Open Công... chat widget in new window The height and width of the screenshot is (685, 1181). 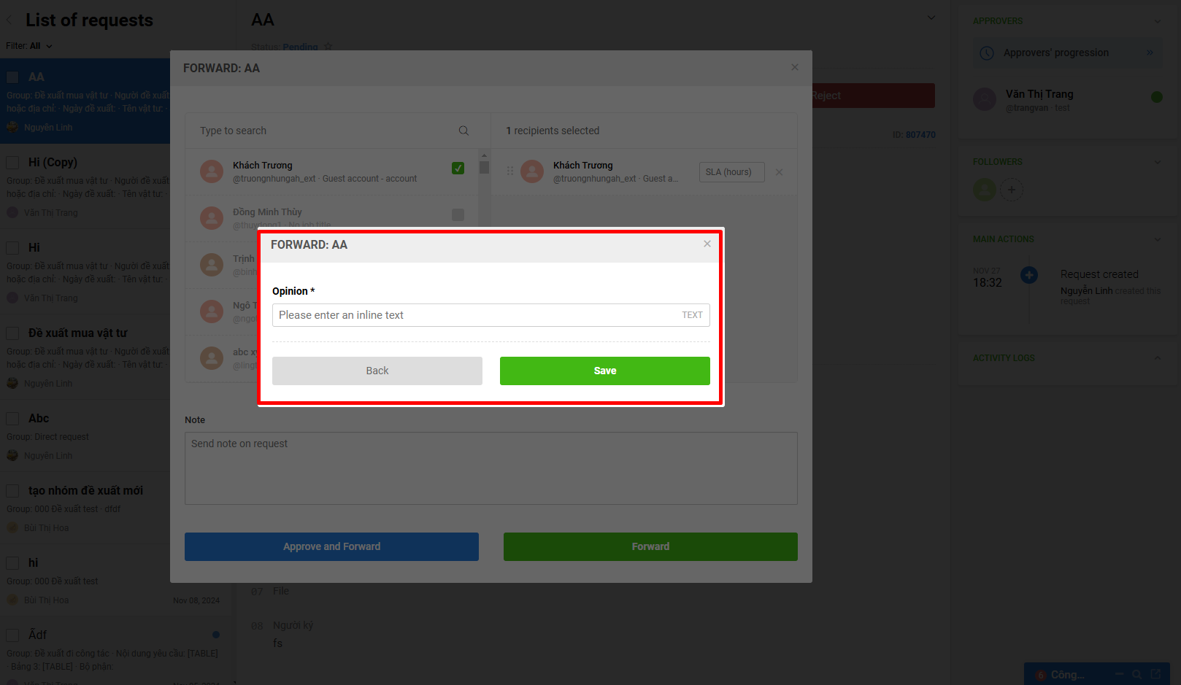[x=1155, y=674]
